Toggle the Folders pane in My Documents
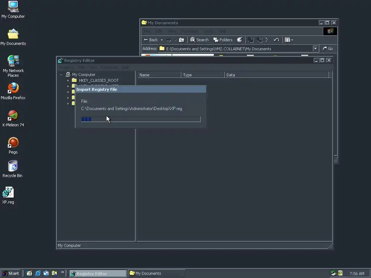 coord(223,40)
